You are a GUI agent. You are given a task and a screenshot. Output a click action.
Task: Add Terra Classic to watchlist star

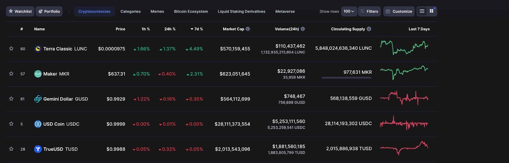(x=11, y=49)
